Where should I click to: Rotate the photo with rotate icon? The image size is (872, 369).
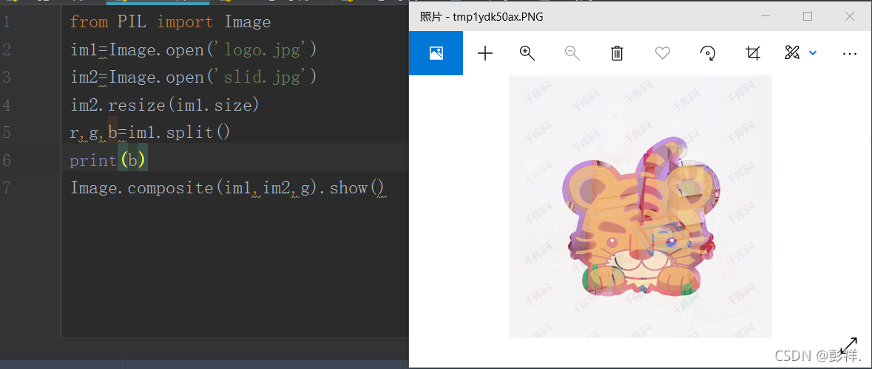(707, 53)
